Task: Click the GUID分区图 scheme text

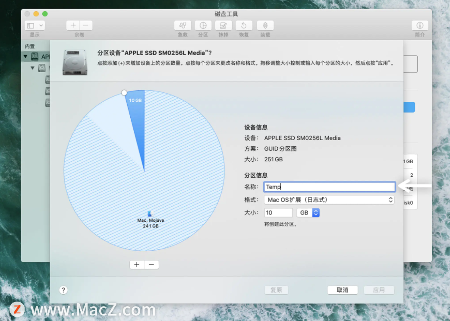Action: tap(280, 149)
